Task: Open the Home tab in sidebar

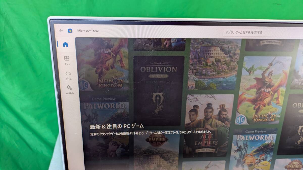Action: point(65,45)
